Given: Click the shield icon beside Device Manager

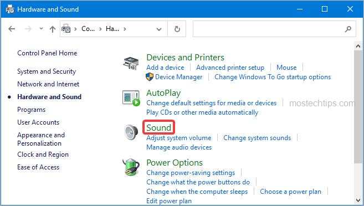Looking at the screenshot, I should pyautogui.click(x=150, y=77).
